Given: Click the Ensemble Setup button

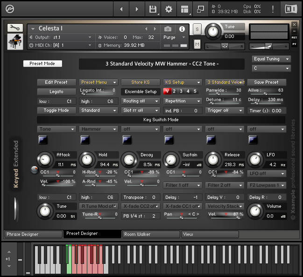Looking at the screenshot, I should point(141,92).
